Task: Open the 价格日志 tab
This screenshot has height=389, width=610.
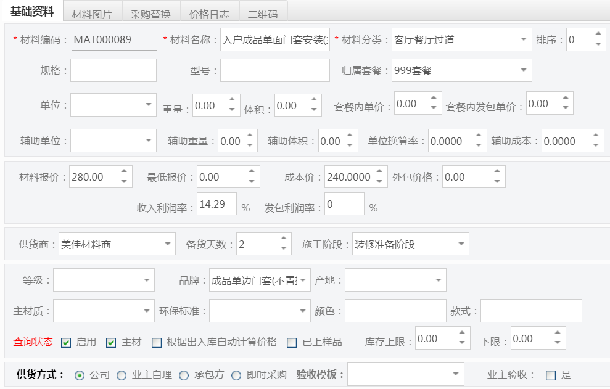Action: tap(209, 14)
